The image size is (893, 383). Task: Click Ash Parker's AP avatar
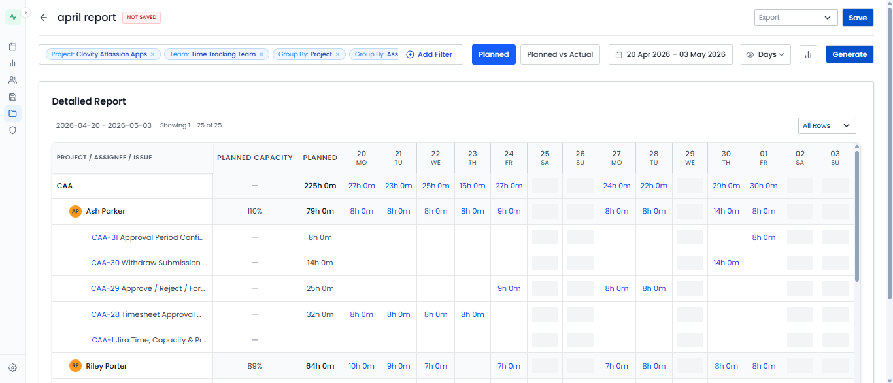tap(75, 211)
